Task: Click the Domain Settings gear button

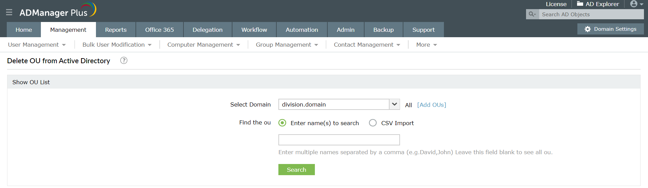Action: (x=610, y=29)
